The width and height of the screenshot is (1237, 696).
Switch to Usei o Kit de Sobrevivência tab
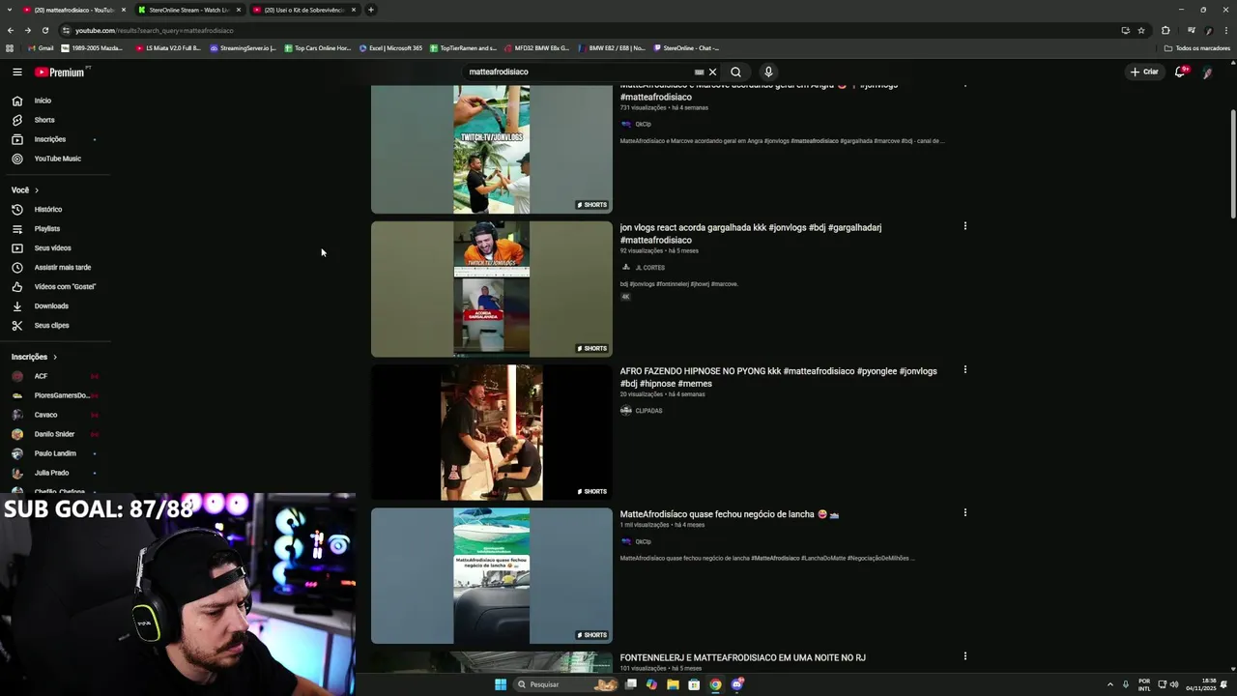(304, 10)
